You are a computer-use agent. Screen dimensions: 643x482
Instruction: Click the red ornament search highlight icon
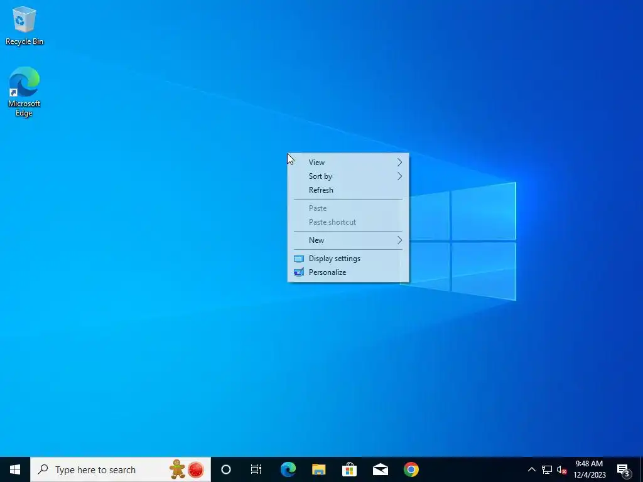[x=196, y=469]
